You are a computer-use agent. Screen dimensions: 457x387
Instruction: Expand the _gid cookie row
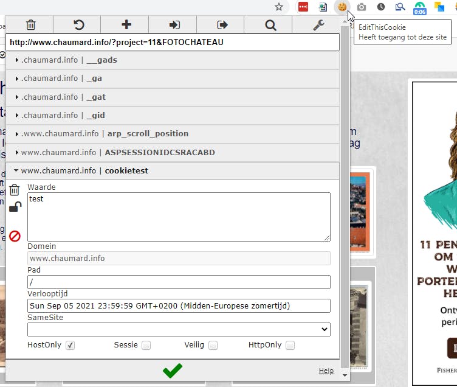pos(173,116)
